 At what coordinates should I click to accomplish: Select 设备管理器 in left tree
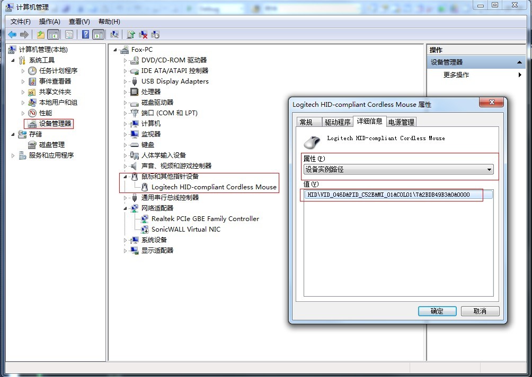[x=55, y=124]
